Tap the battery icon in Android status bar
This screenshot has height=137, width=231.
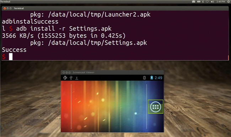(152, 78)
